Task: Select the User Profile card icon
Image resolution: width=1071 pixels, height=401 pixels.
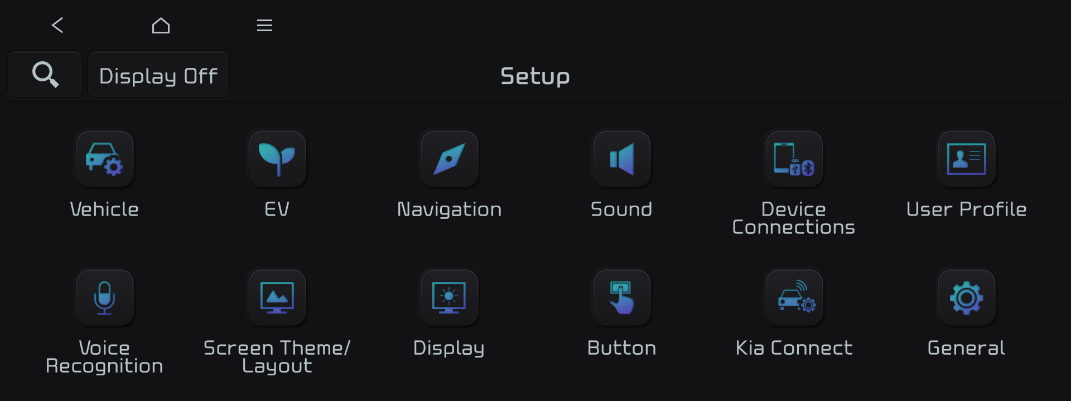Action: (x=966, y=159)
